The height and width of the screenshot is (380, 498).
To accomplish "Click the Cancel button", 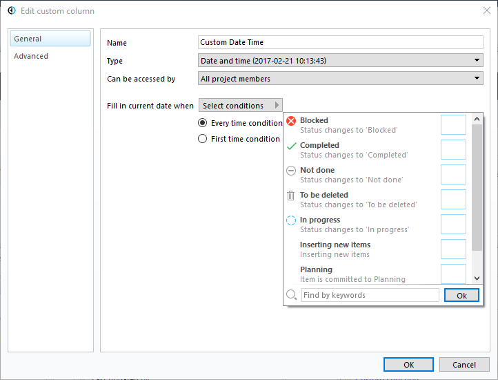I will (464, 365).
